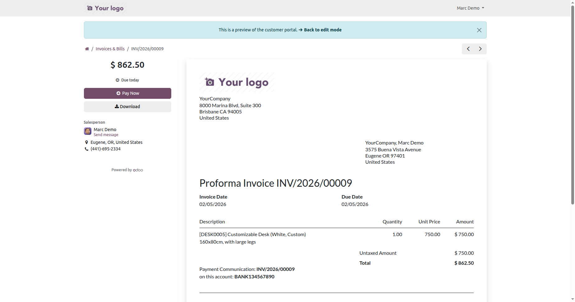Click the phone icon beside (441)-695-2334

pyautogui.click(x=86, y=149)
